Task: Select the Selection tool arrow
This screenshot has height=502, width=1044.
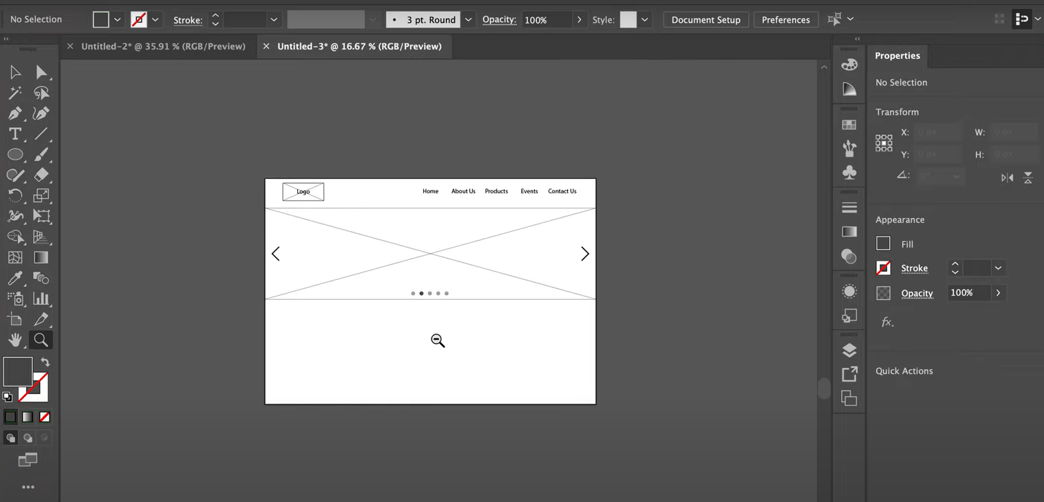Action: (x=15, y=72)
